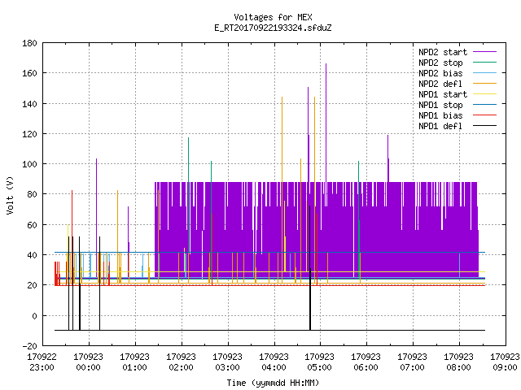521x390 pixels.
Task: Click the 180 y-axis tick label
Action: tap(29, 43)
